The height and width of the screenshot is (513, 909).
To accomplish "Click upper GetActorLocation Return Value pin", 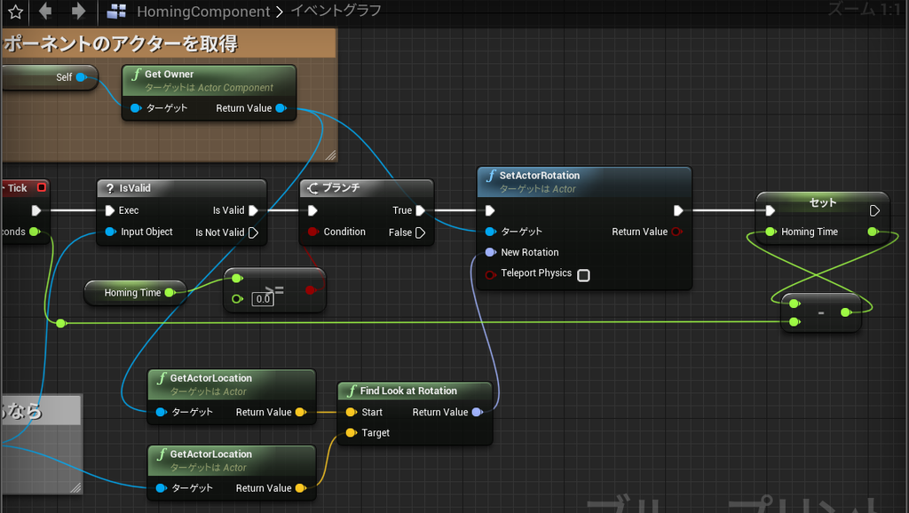I will point(300,412).
